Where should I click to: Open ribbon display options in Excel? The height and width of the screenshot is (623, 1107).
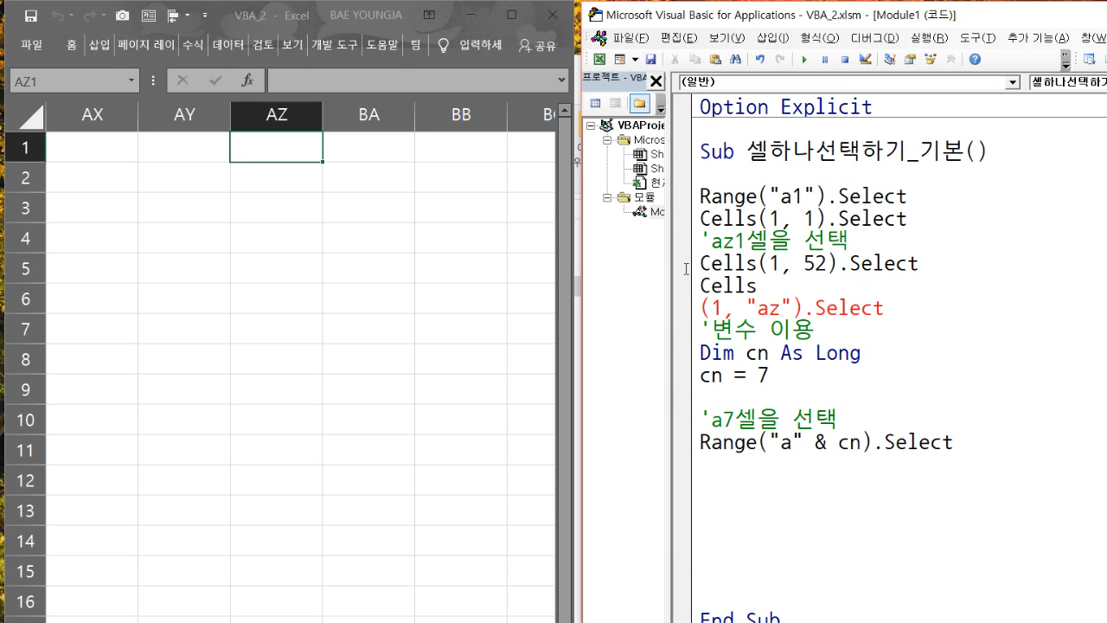point(430,16)
